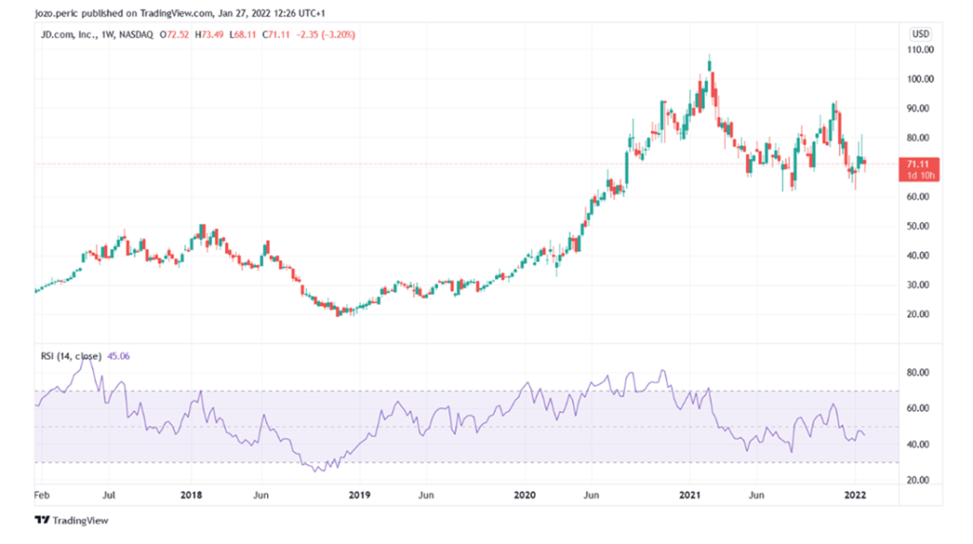The image size is (973, 544).
Task: Select 2020 on the time axis
Action: pyautogui.click(x=525, y=495)
